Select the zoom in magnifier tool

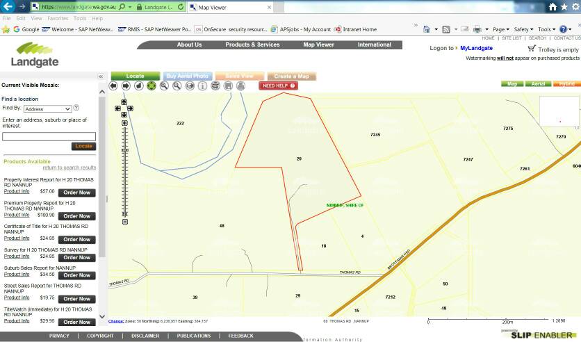[x=164, y=86]
